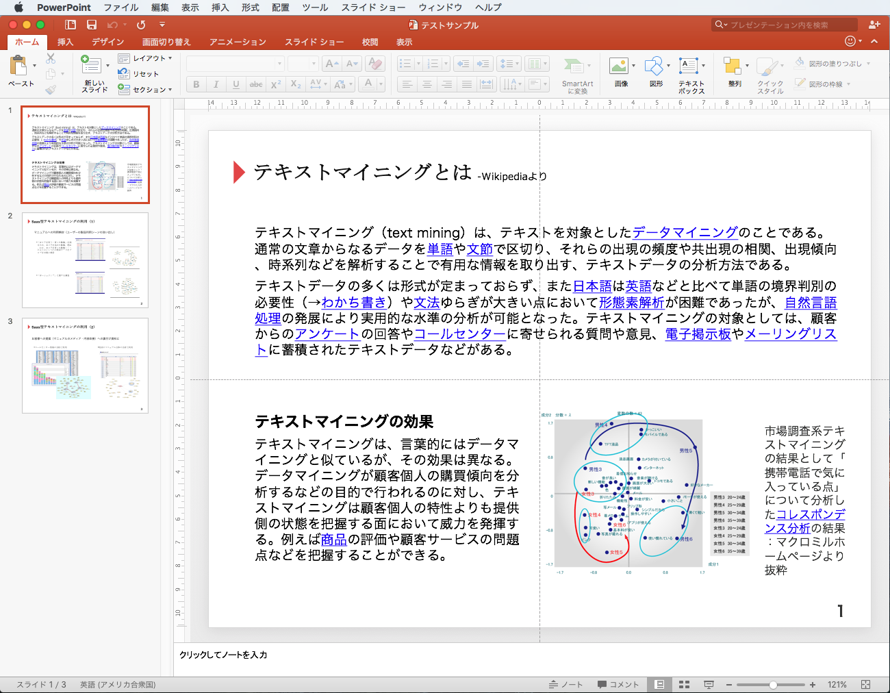Viewport: 890px width, 693px height.
Task: Insert a picture with the 画像 icon
Action: click(620, 67)
